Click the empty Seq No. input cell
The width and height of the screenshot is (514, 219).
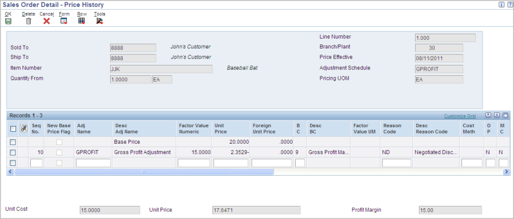pos(37,163)
